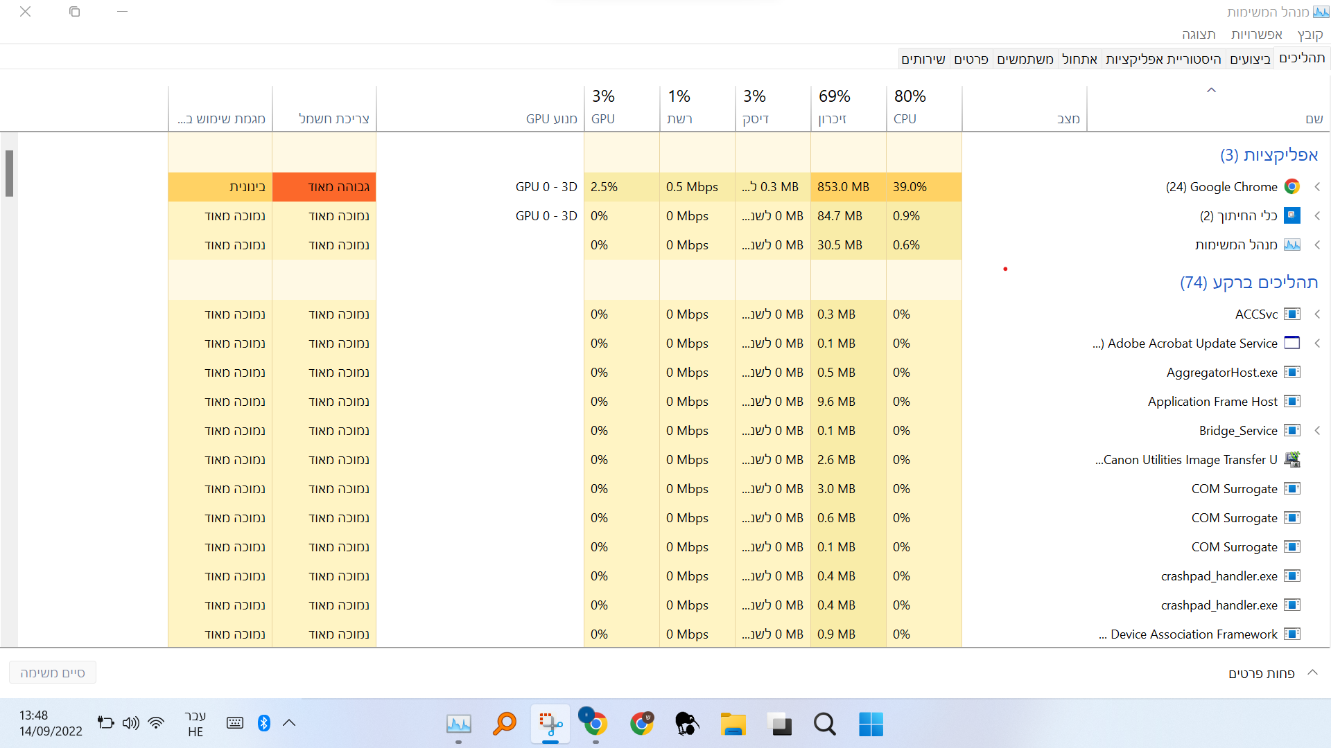The height and width of the screenshot is (748, 1331).
Task: Show hidden tray icons chevron
Action: [x=289, y=723]
